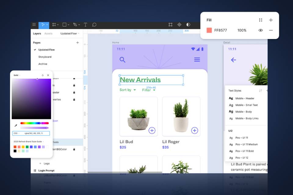Select the Frame tool in the toolbar
The width and height of the screenshot is (293, 195).
(54, 25)
